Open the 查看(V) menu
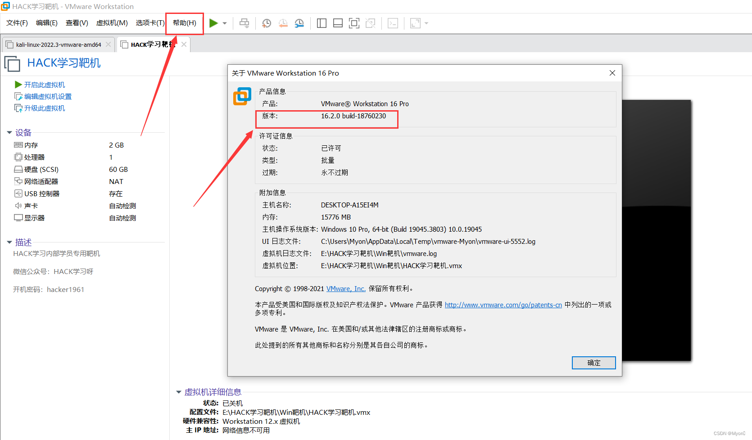The height and width of the screenshot is (440, 752). point(77,23)
